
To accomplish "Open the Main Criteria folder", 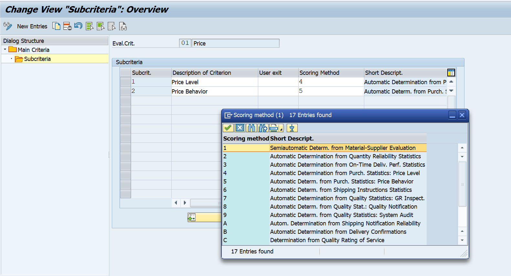I will click(13, 49).
